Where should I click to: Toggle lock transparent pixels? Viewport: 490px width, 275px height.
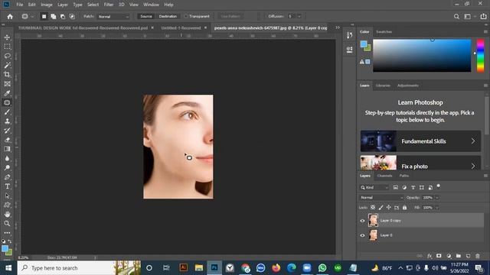point(373,207)
